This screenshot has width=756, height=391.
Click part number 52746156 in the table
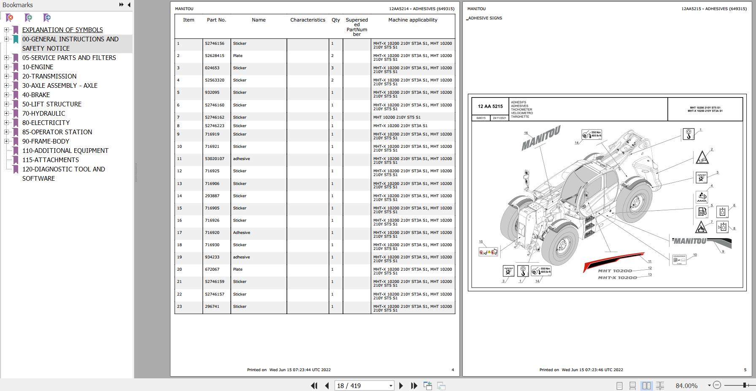pyautogui.click(x=214, y=43)
